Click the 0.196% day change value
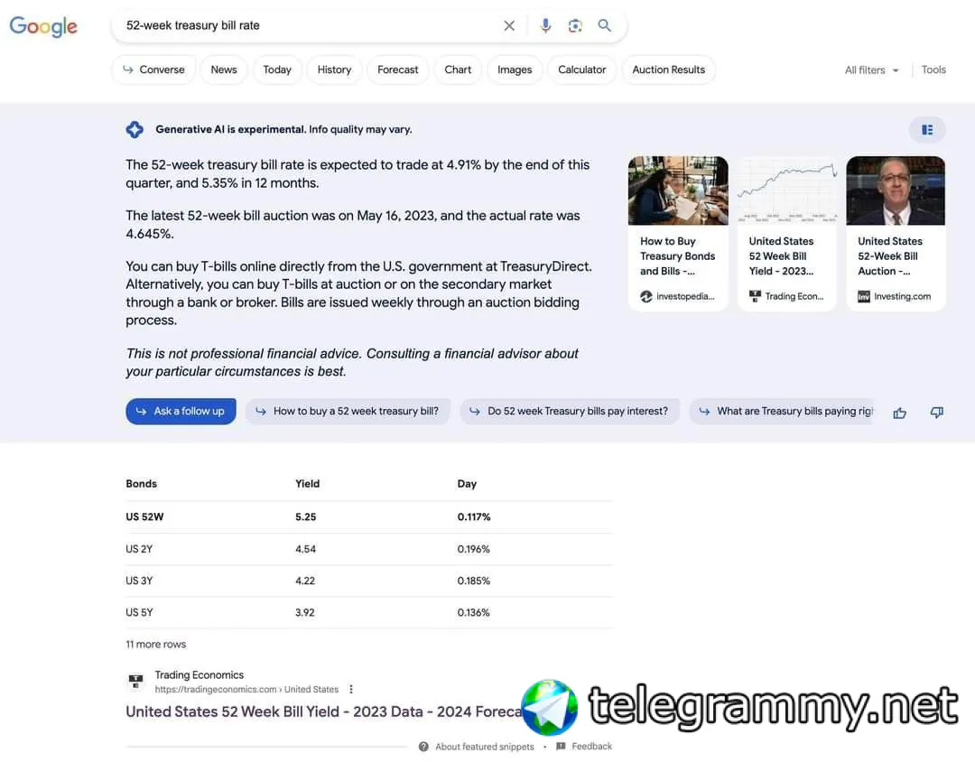The image size is (975, 762). coord(473,549)
